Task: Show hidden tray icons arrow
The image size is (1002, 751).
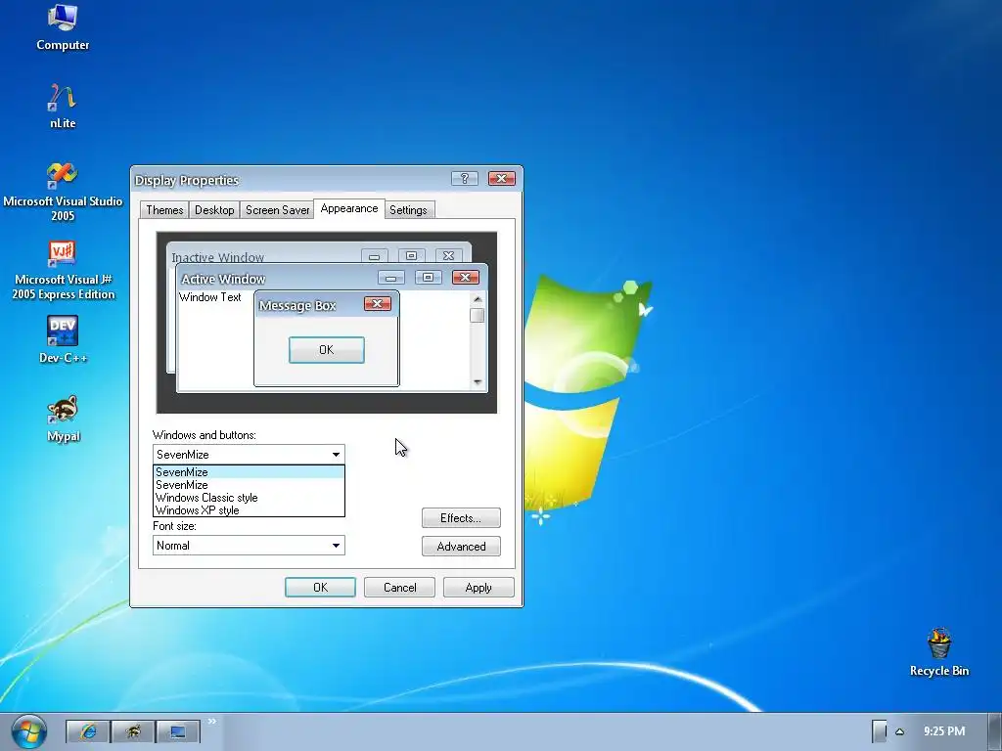Action: click(900, 731)
